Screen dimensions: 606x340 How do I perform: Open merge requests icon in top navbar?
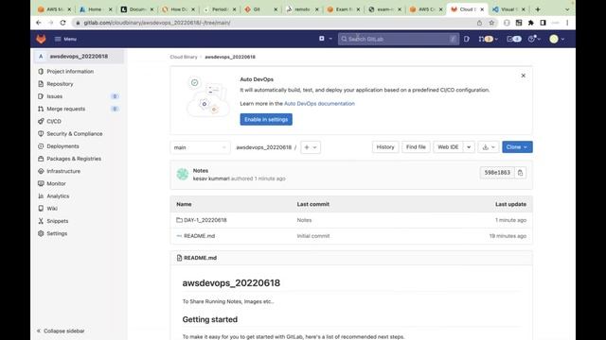coord(488,39)
